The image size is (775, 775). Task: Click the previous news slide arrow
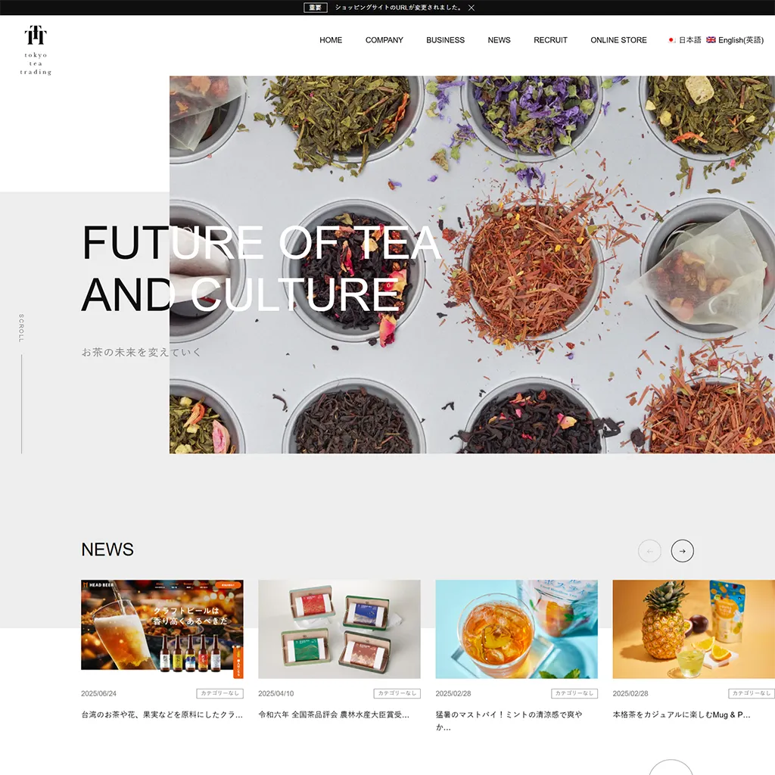point(649,551)
